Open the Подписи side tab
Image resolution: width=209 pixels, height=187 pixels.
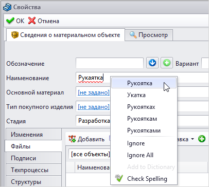tap(33, 158)
